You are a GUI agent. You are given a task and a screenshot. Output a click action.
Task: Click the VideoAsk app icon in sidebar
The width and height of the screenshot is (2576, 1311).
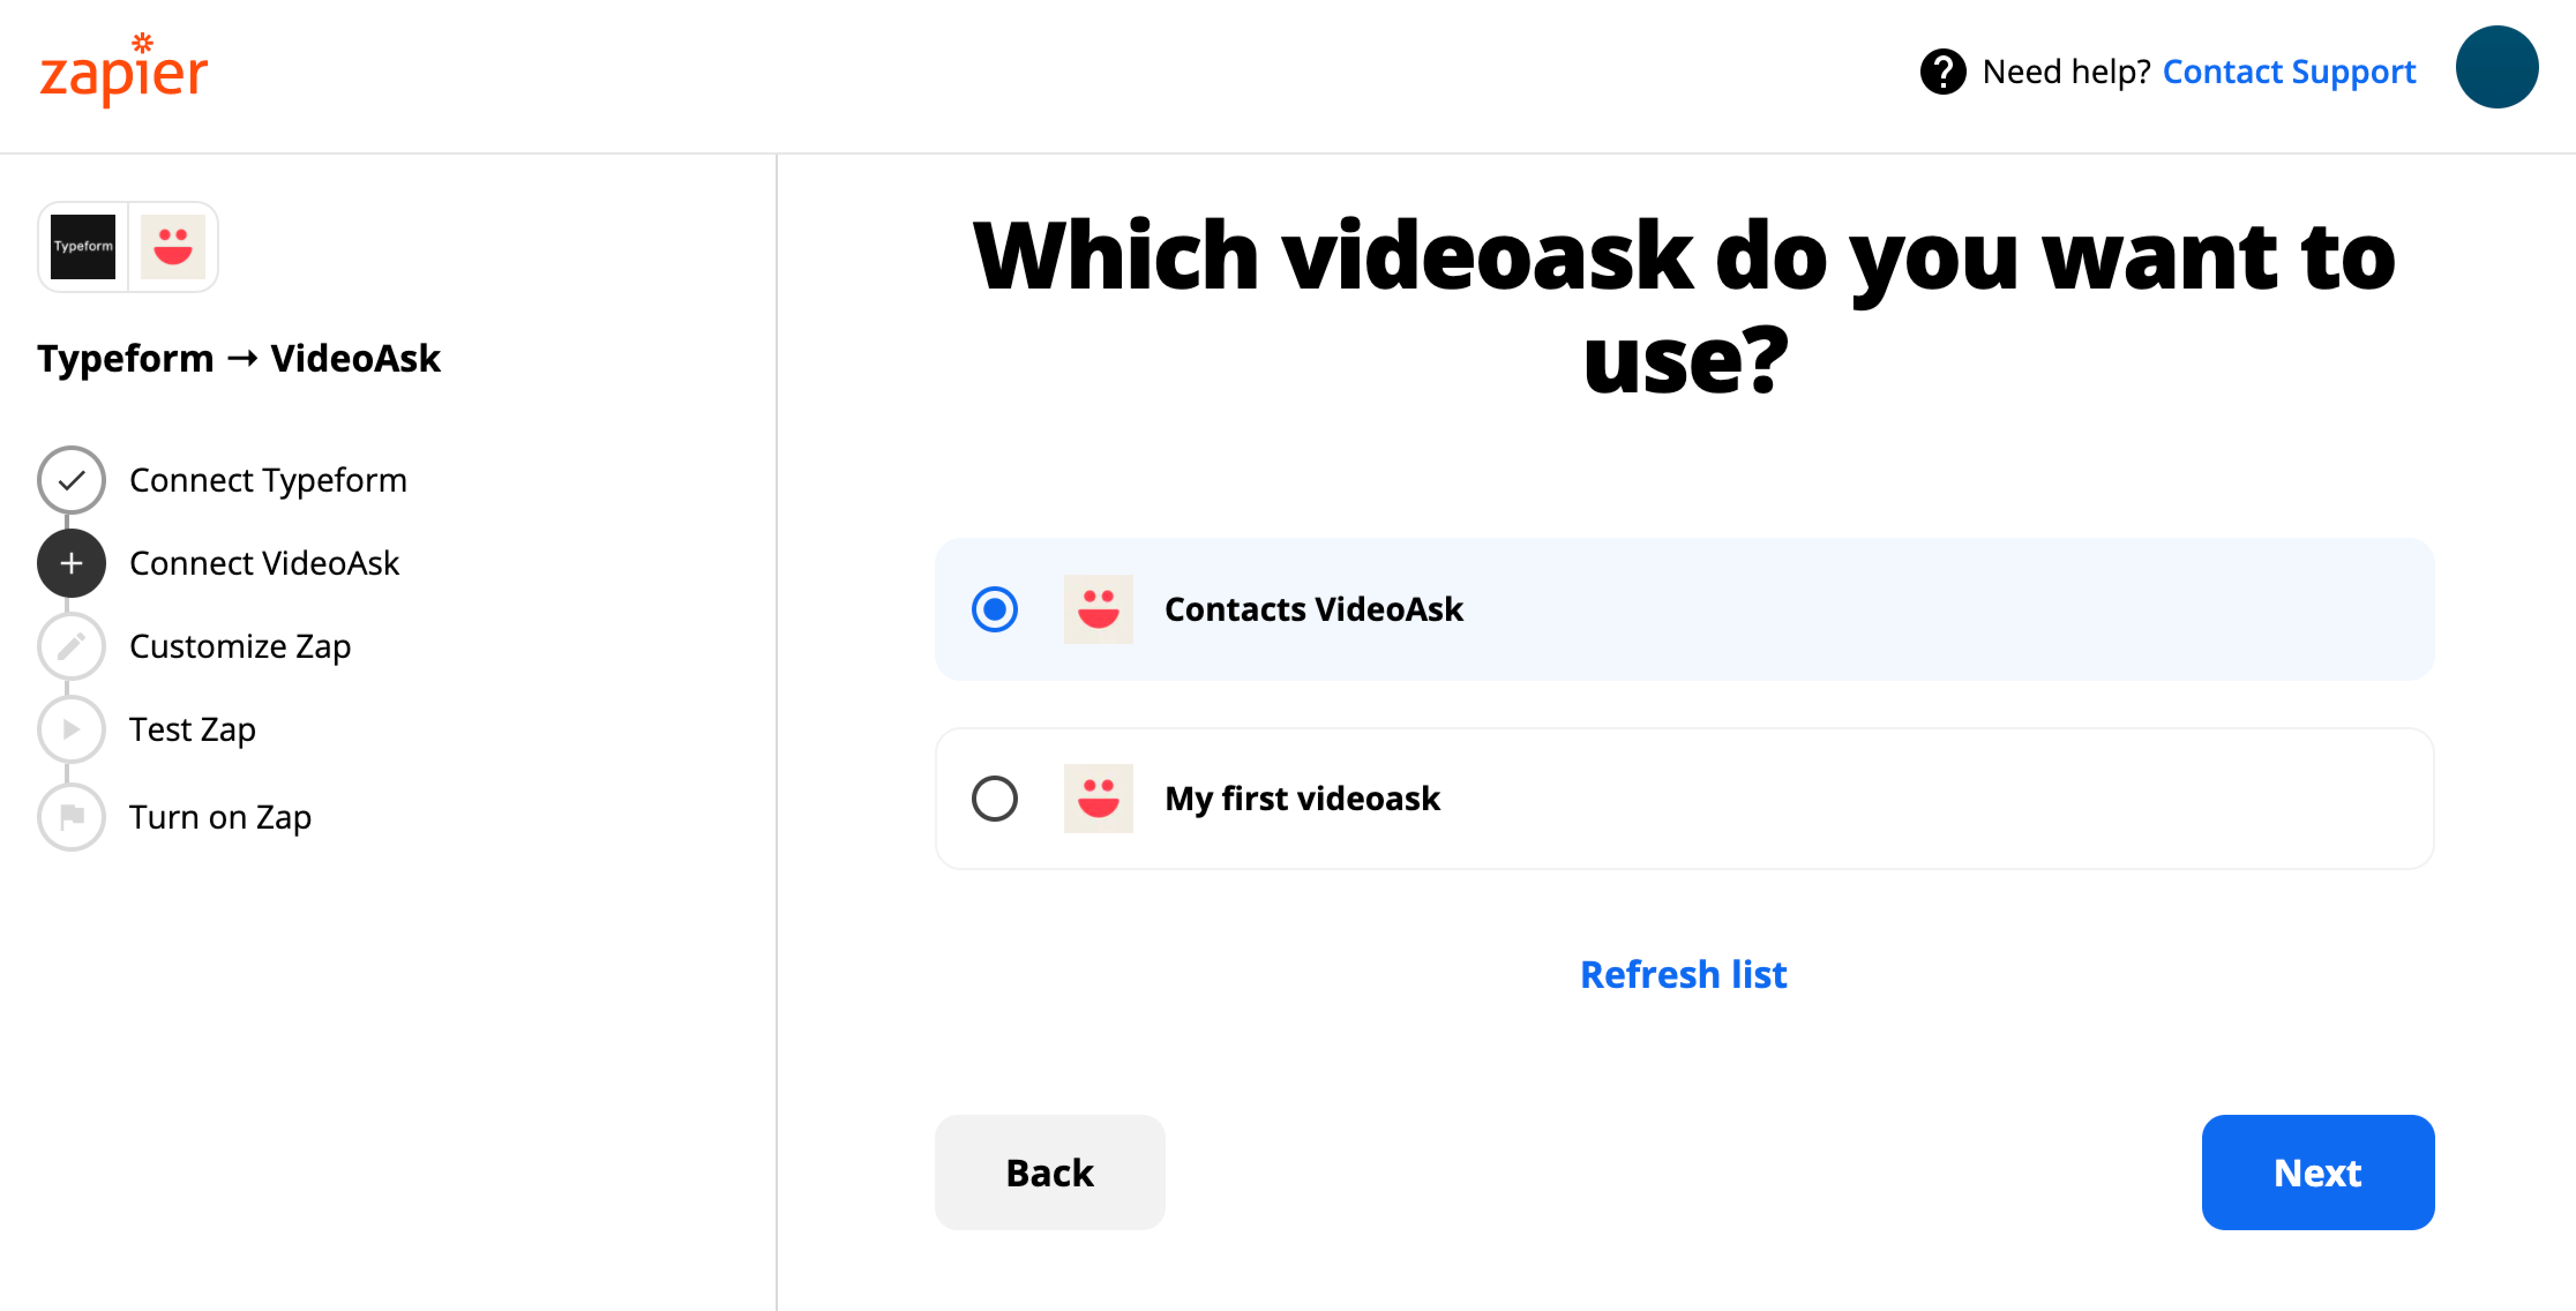point(173,247)
